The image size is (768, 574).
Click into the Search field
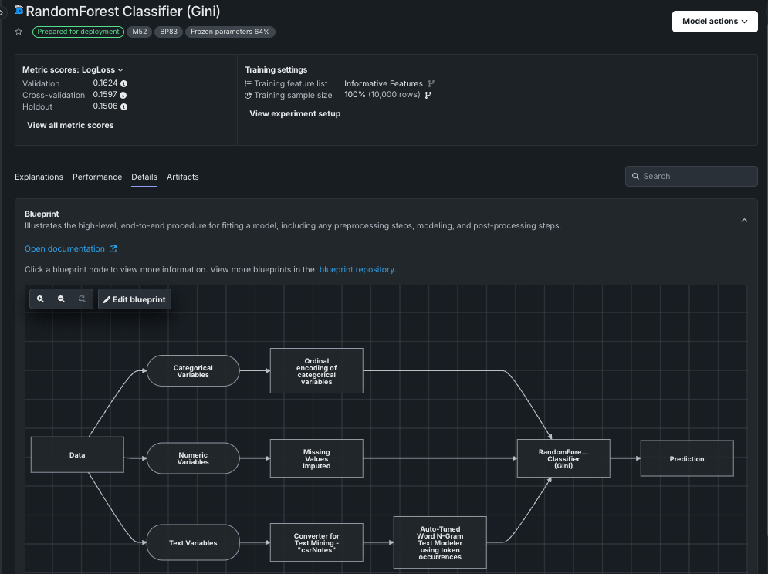point(691,176)
